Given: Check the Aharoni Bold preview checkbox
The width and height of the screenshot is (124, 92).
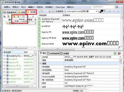Looking at the screenshot, I should click(x=40, y=44).
